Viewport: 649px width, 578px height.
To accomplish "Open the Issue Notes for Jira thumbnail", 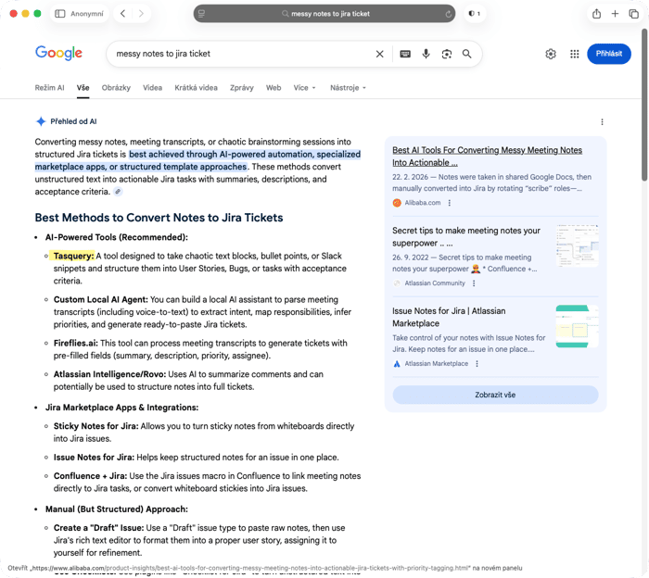I will click(577, 326).
